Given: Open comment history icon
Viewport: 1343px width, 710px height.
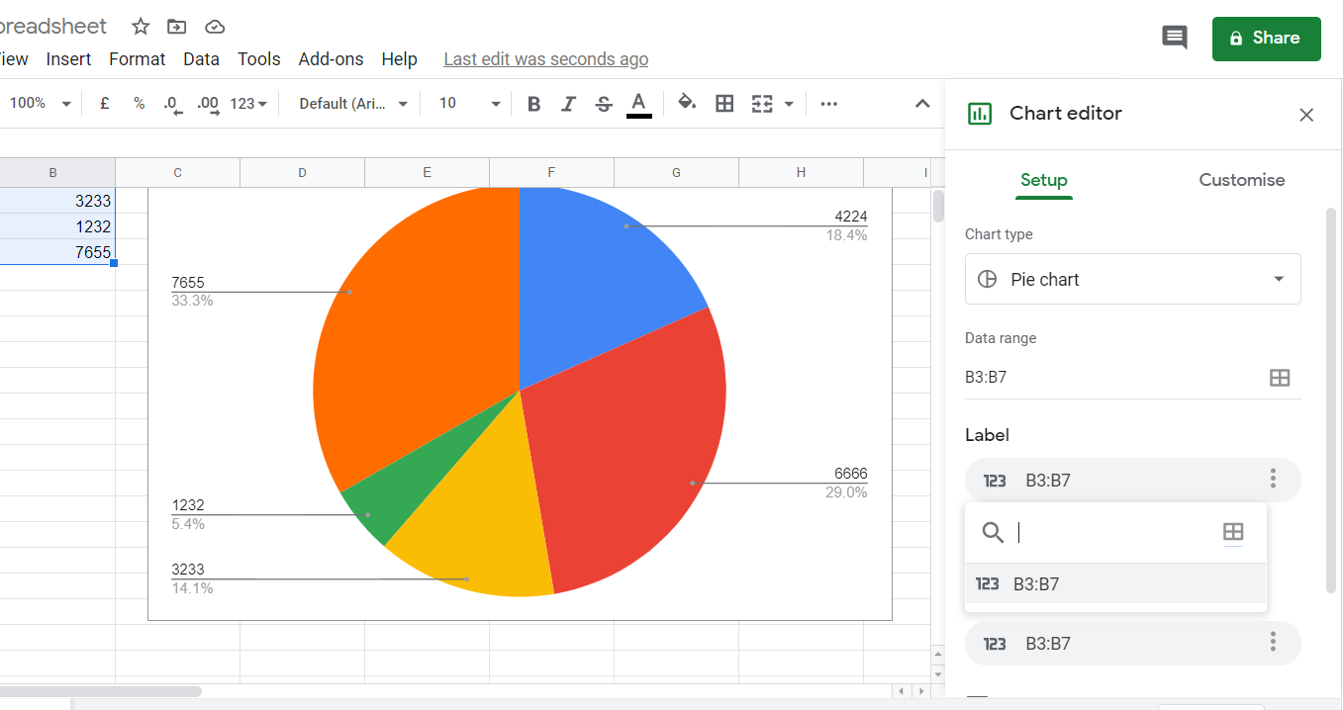Looking at the screenshot, I should (1175, 39).
